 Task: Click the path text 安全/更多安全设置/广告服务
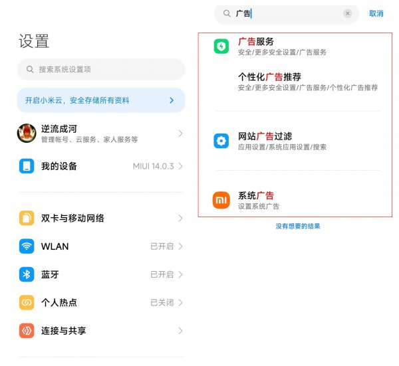tap(282, 52)
